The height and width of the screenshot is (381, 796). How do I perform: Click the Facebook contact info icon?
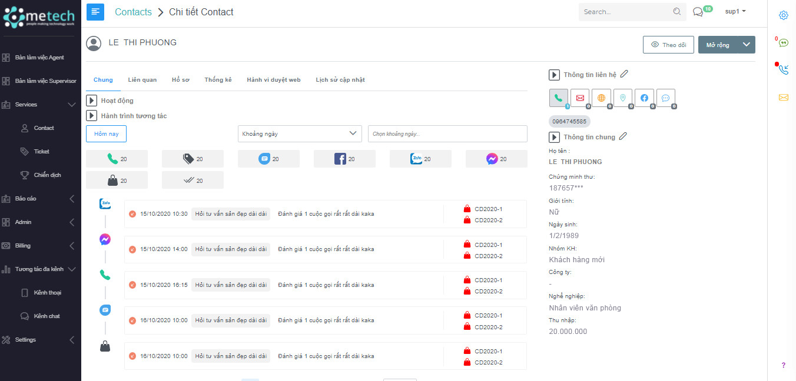(644, 98)
